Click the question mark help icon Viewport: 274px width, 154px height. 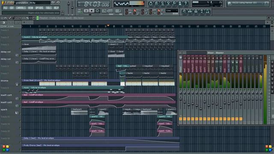(x=186, y=3)
